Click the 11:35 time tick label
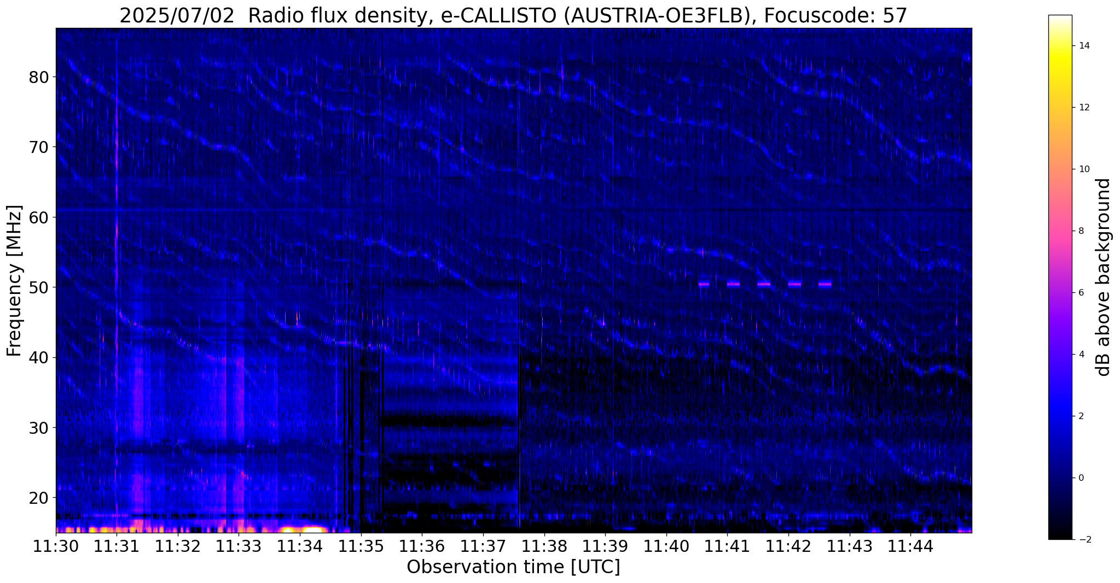 tap(361, 546)
